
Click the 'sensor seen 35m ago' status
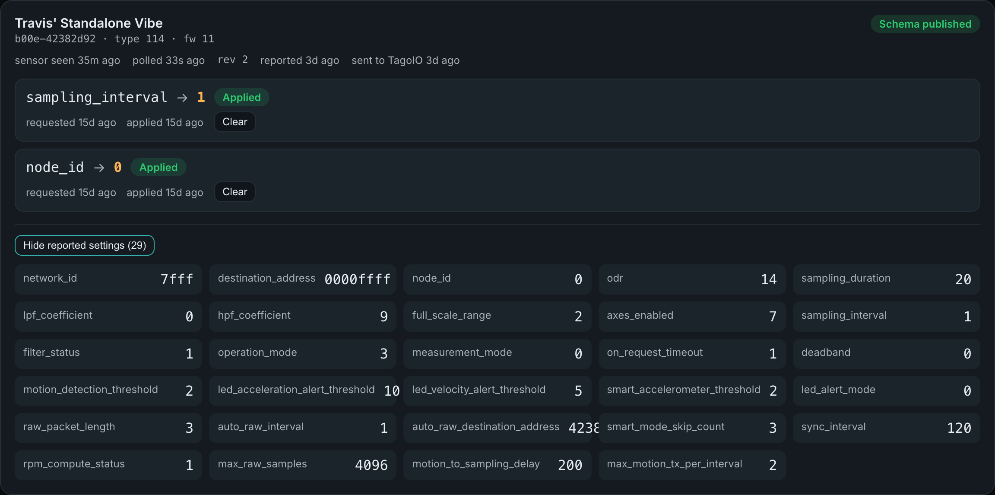pos(67,60)
